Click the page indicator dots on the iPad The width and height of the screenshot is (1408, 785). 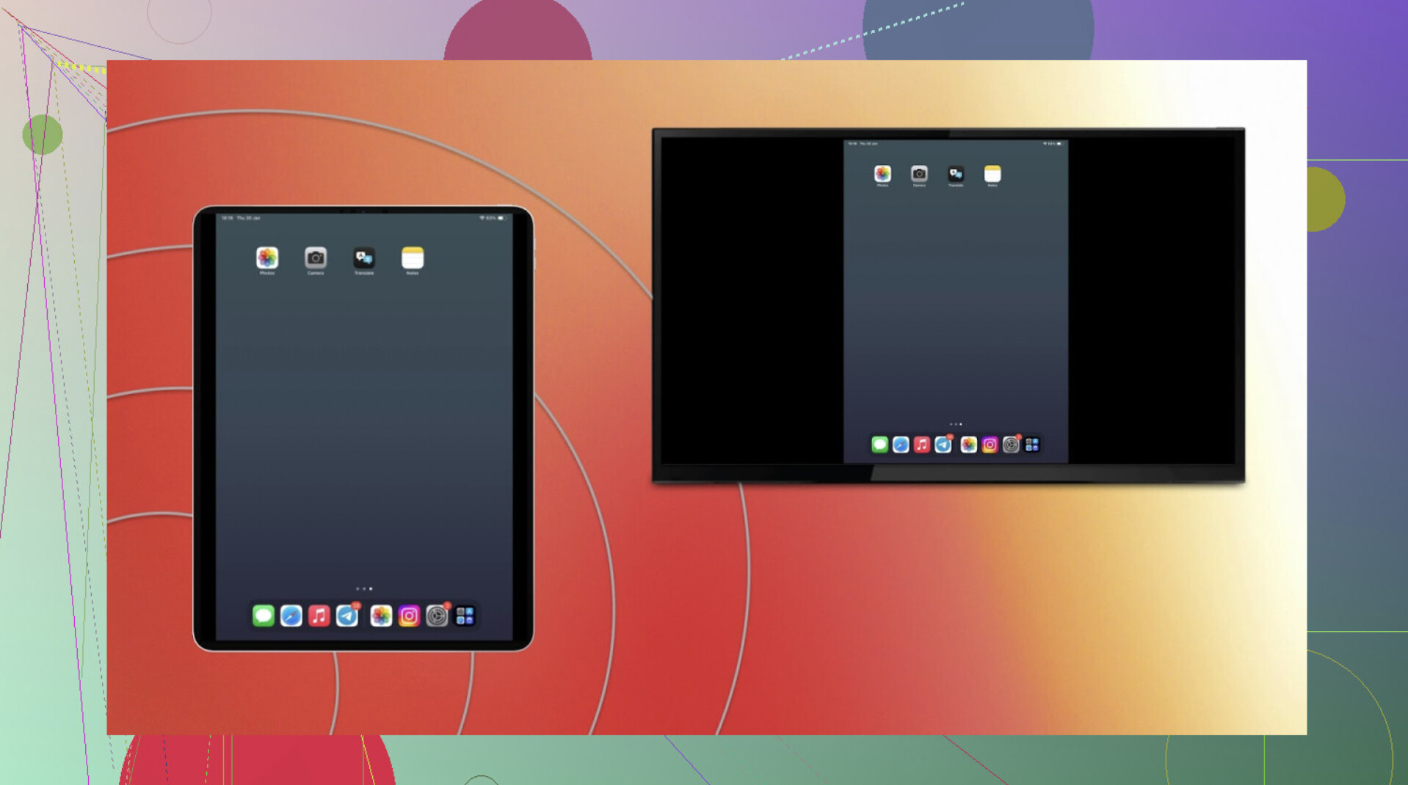364,588
